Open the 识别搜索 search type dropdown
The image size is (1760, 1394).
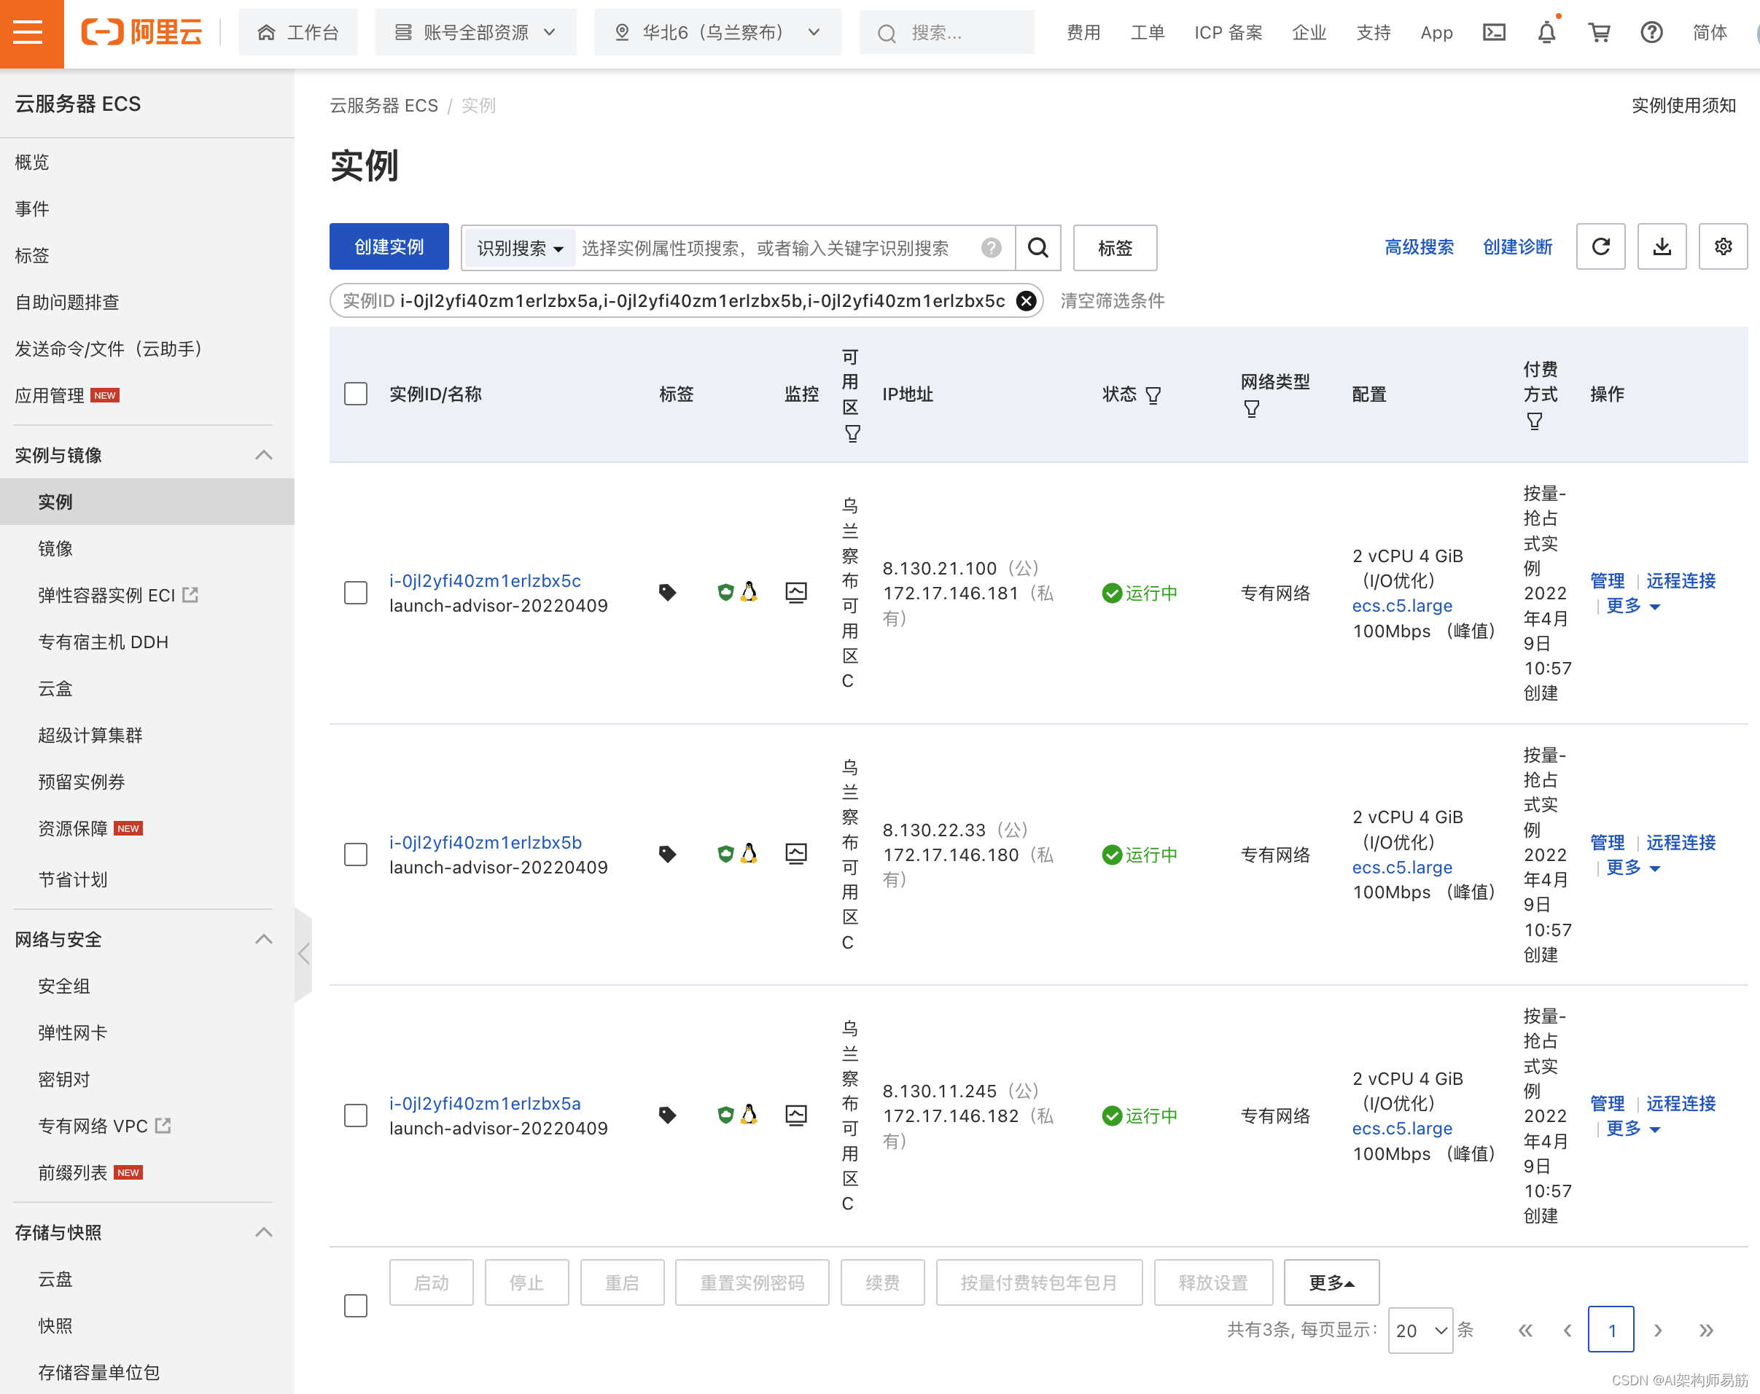(520, 248)
